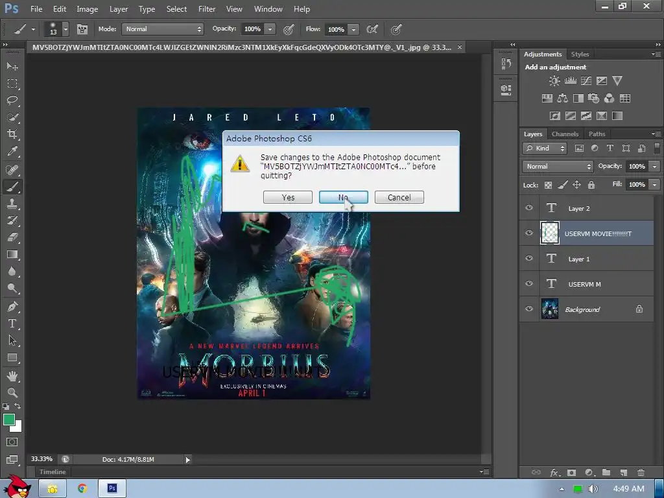
Task: Open Chrome from the taskbar
Action: (x=82, y=488)
